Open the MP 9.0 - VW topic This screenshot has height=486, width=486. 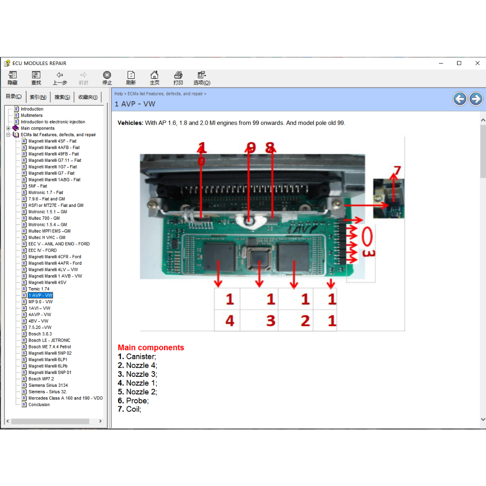(x=40, y=302)
